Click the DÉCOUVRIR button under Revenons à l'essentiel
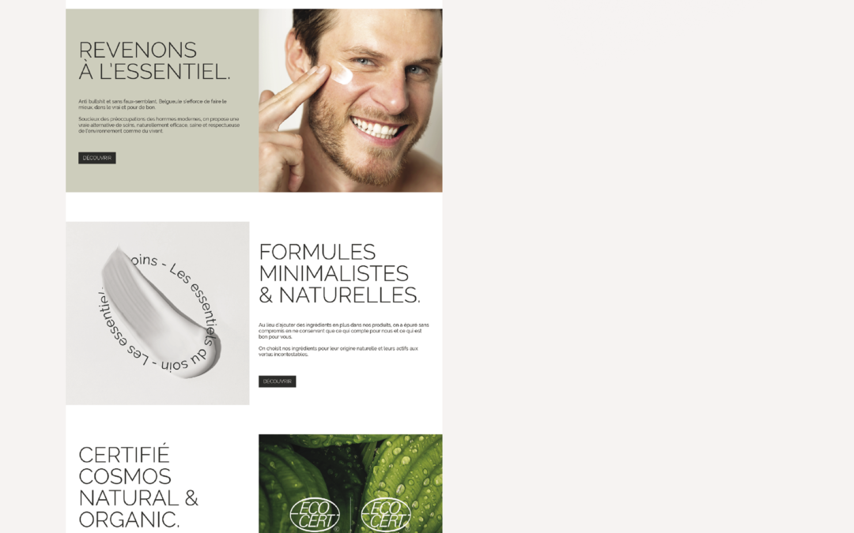Image resolution: width=854 pixels, height=533 pixels. [97, 158]
